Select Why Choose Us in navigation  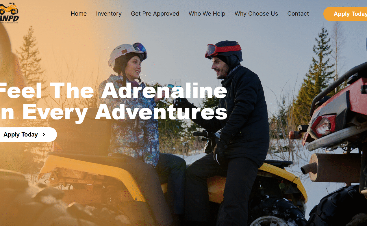point(256,14)
